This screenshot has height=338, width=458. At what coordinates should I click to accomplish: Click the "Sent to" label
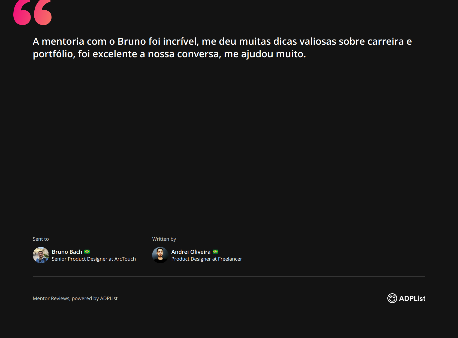(x=41, y=239)
